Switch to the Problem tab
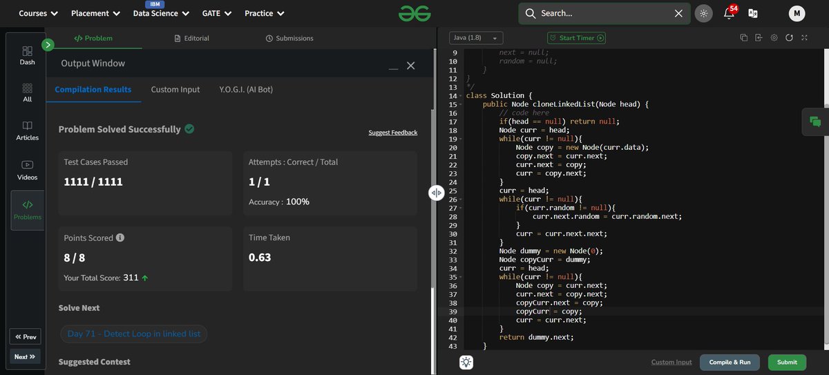The width and height of the screenshot is (829, 375). click(93, 38)
